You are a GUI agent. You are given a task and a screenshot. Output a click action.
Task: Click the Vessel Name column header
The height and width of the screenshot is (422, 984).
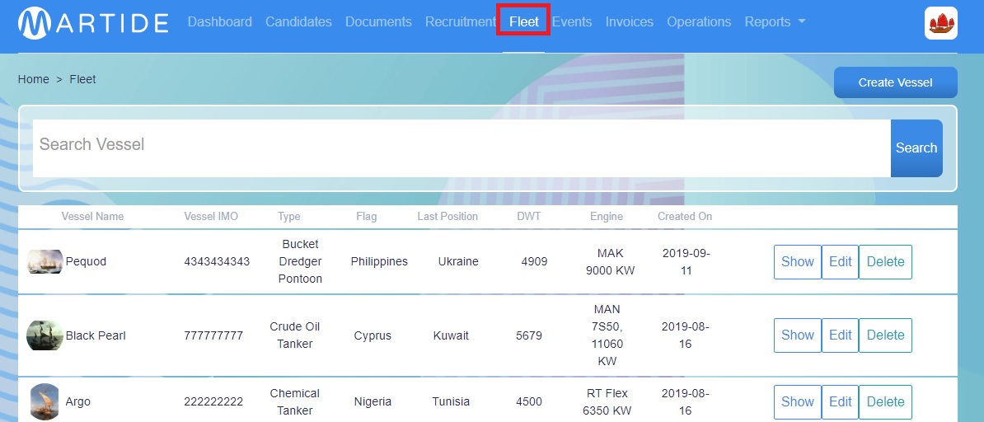pyautogui.click(x=93, y=217)
